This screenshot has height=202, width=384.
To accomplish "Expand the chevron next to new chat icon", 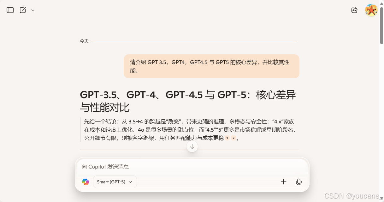I will tap(33, 10).
